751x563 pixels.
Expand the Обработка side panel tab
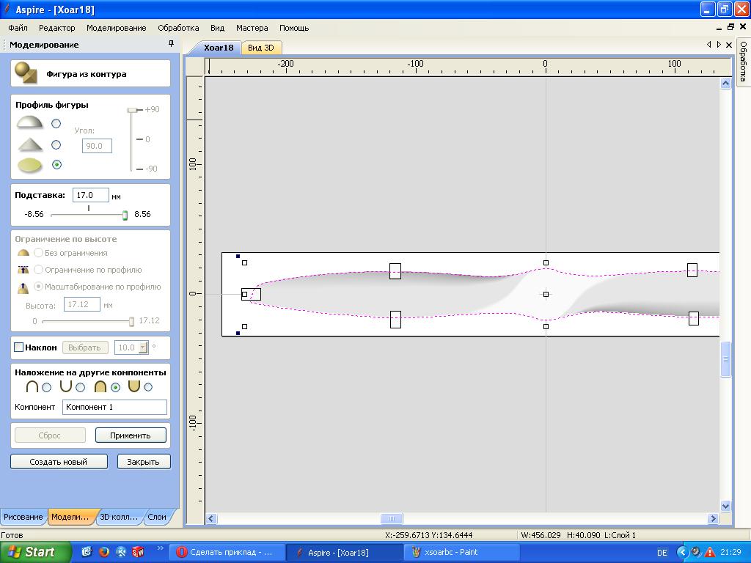[743, 62]
